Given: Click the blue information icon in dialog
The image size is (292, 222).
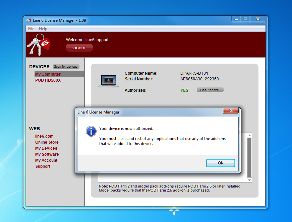Looking at the screenshot, I should coord(91,131).
